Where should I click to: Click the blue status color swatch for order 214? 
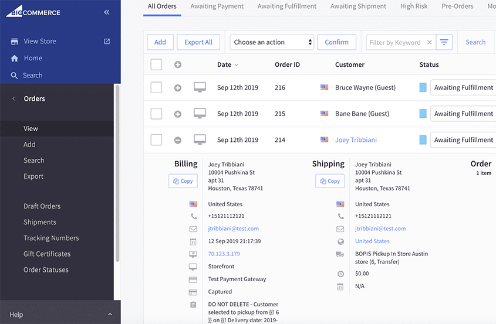click(x=423, y=140)
